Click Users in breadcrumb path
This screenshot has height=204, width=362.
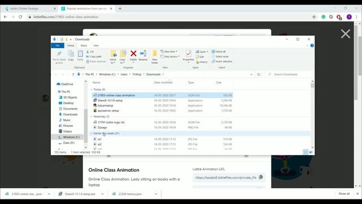tap(124, 74)
